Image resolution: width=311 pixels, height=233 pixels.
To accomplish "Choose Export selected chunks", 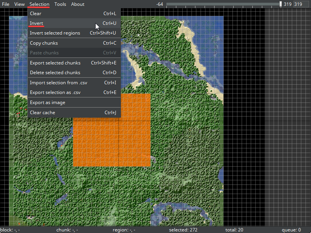I will (x=74, y=63).
